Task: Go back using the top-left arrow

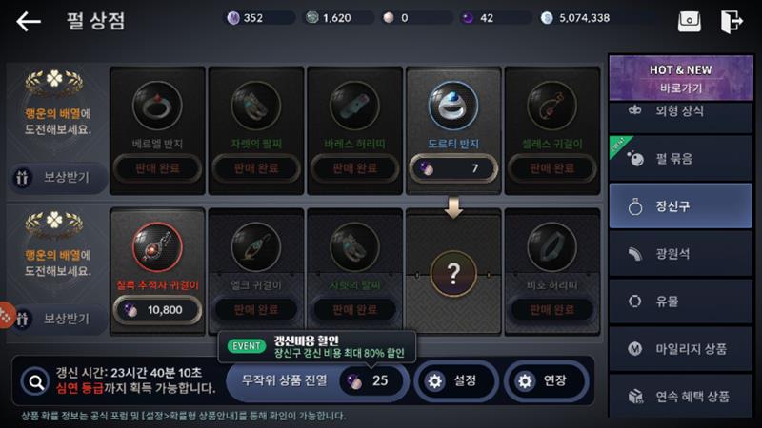Action: coord(29,22)
